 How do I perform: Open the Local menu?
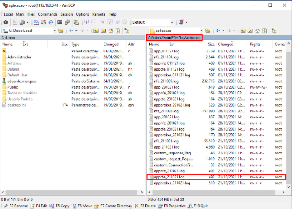(8, 14)
